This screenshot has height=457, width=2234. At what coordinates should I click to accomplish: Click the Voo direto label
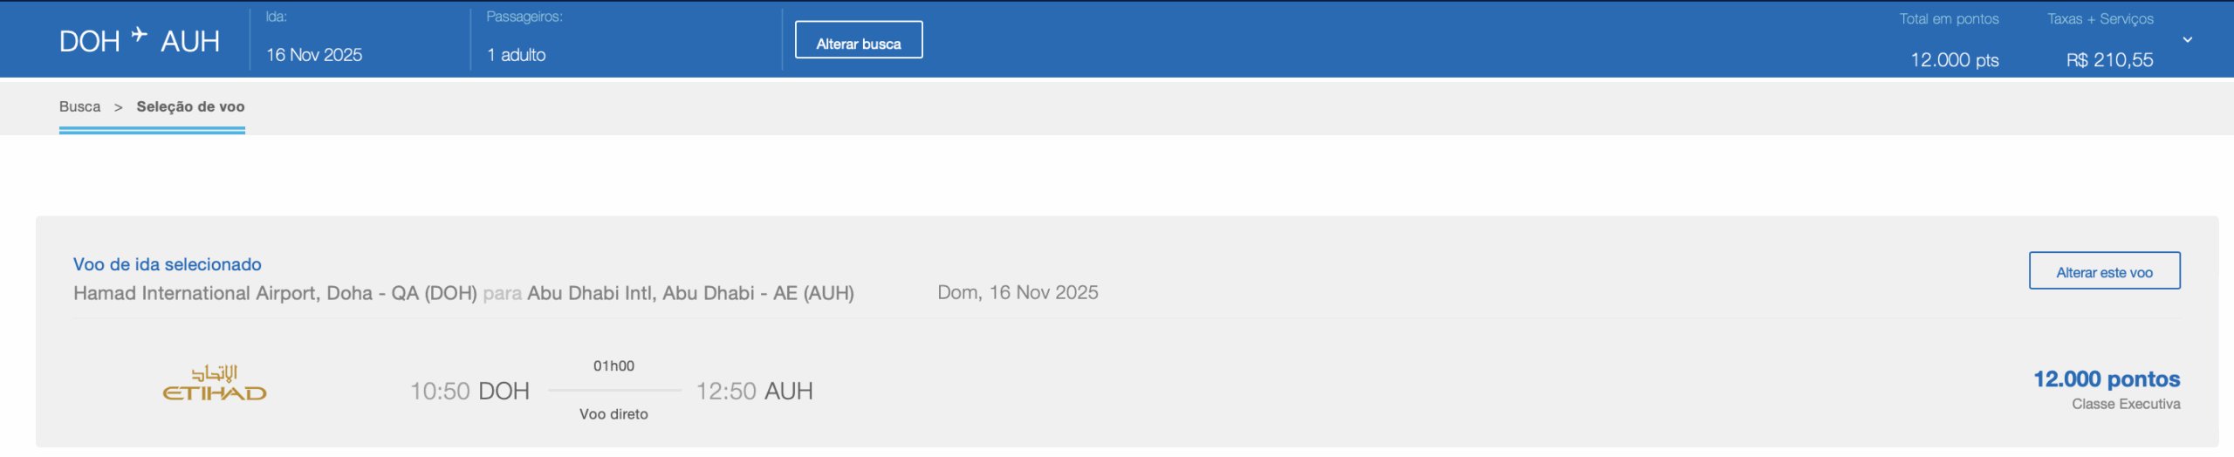click(613, 414)
